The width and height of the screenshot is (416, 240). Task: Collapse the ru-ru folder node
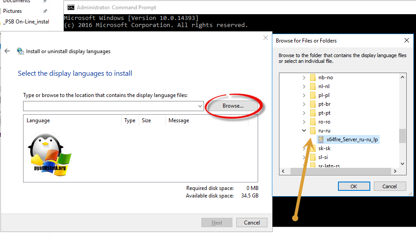pyautogui.click(x=304, y=131)
